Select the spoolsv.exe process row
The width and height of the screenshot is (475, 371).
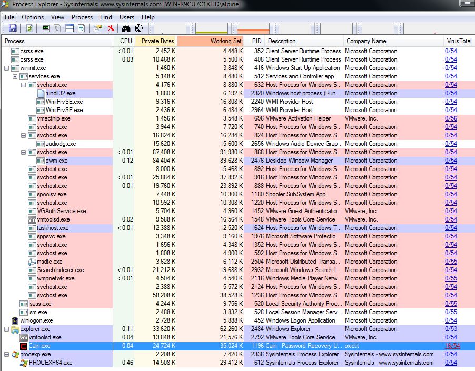(238, 194)
